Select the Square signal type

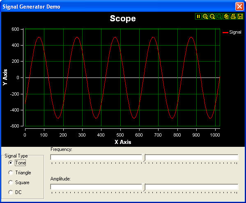click(x=19, y=182)
